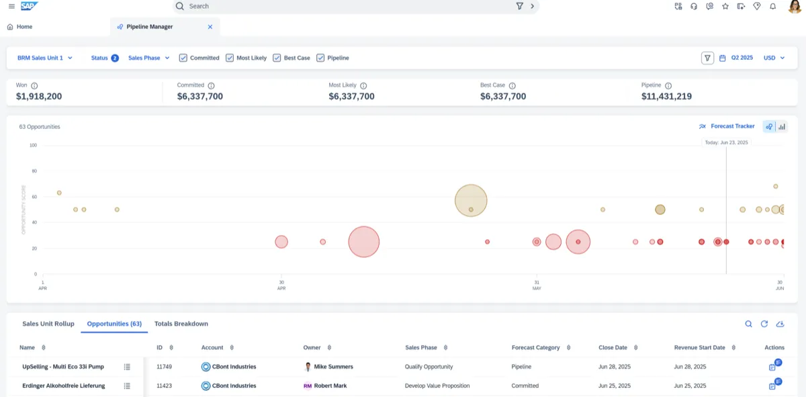
Task: Open the headset support icon in header
Action: [693, 7]
